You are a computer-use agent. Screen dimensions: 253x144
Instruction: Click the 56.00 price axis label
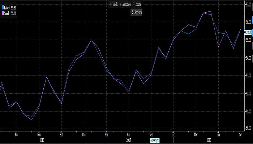click(248, 22)
